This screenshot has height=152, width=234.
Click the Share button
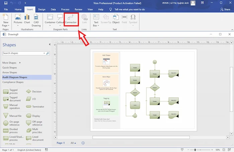225,9
